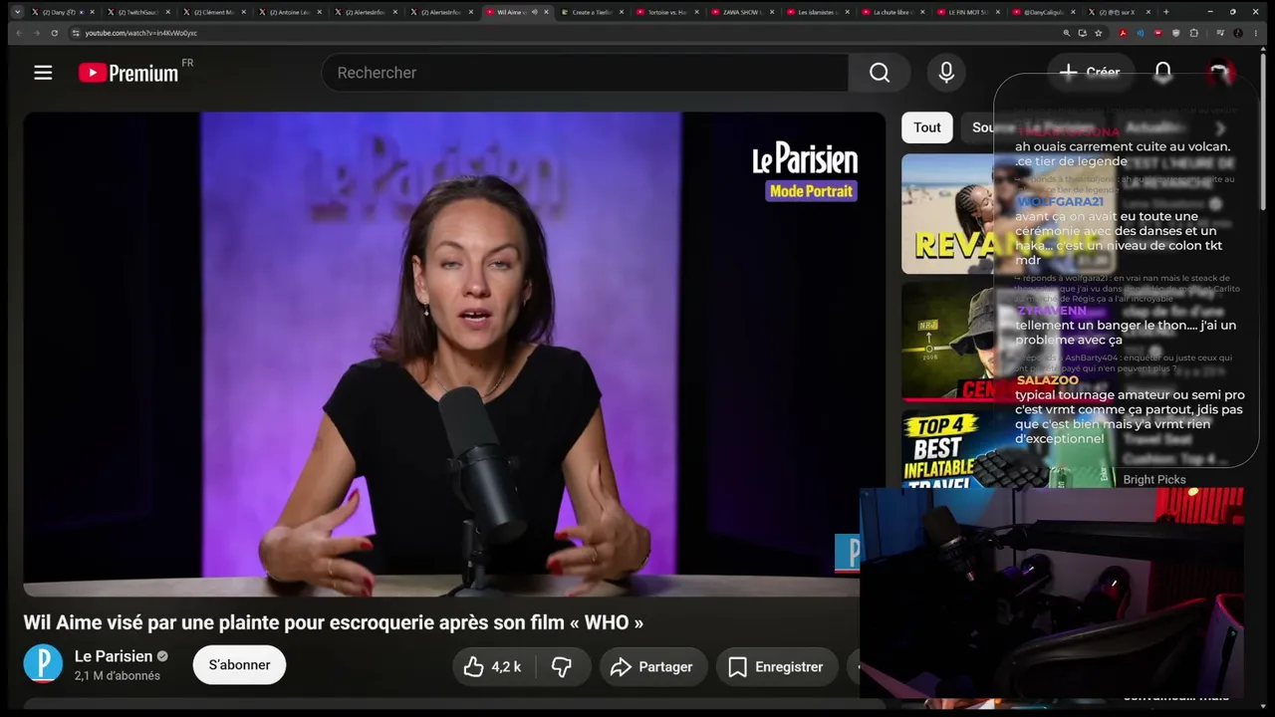
Task: Focus the Rechercher search field
Action: 585,73
